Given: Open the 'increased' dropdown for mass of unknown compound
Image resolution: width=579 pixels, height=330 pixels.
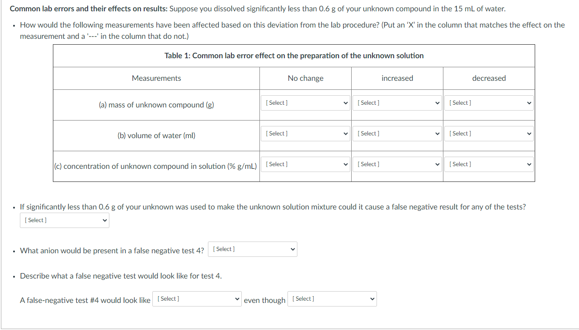Looking at the screenshot, I should [x=397, y=102].
